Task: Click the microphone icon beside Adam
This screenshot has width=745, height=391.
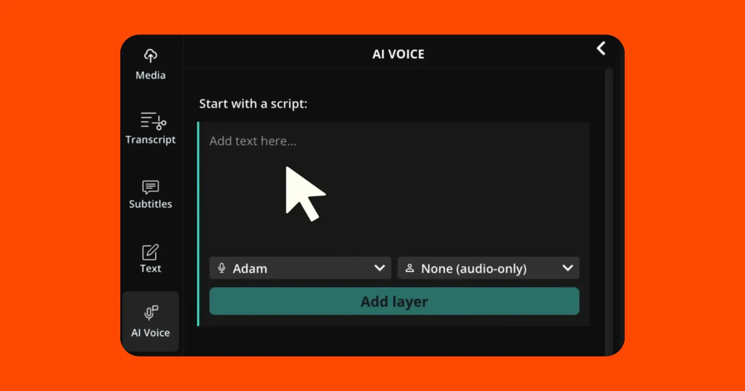Action: coord(222,268)
